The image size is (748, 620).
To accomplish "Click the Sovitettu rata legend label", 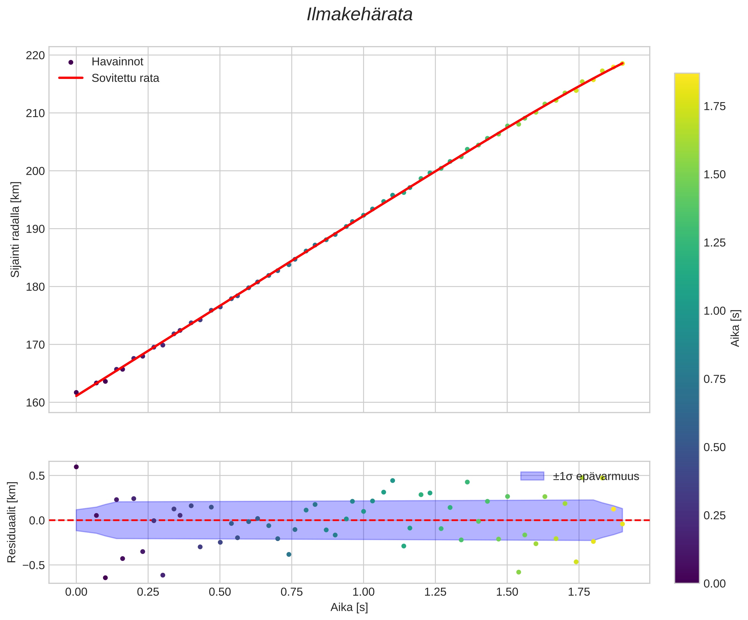I will (x=125, y=78).
